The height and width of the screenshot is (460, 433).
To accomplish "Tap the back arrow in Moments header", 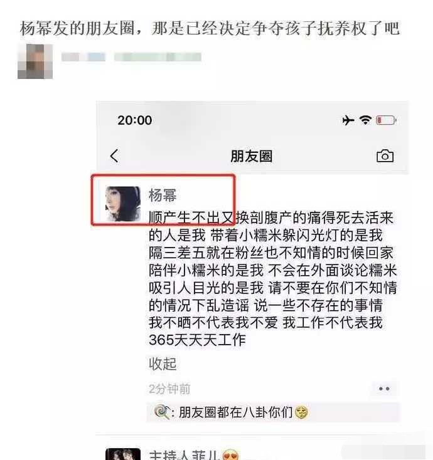I will (114, 156).
